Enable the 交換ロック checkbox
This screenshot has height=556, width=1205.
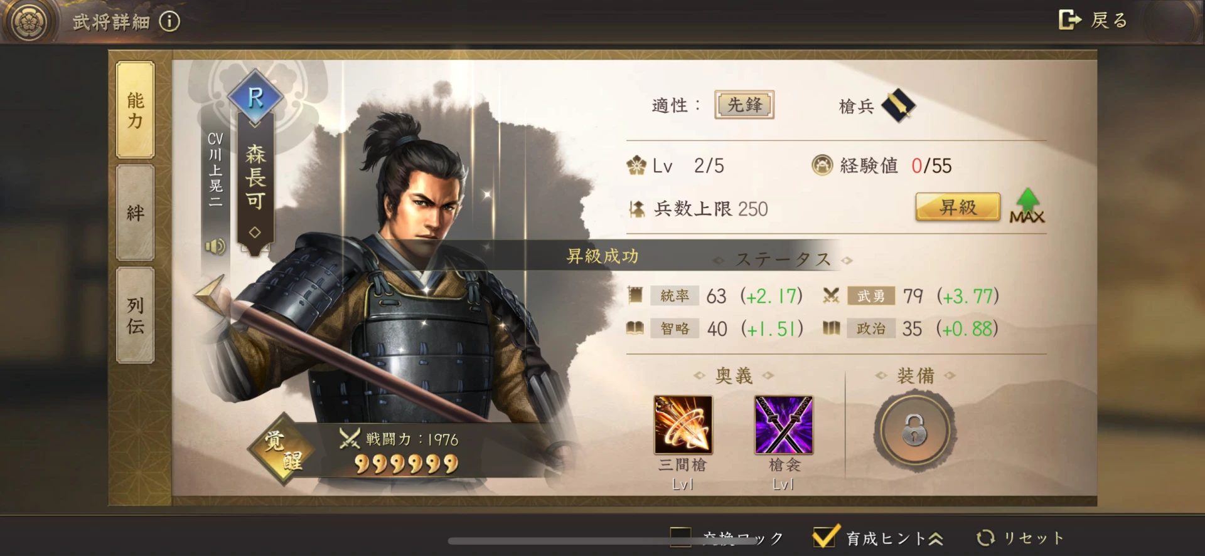pyautogui.click(x=680, y=537)
